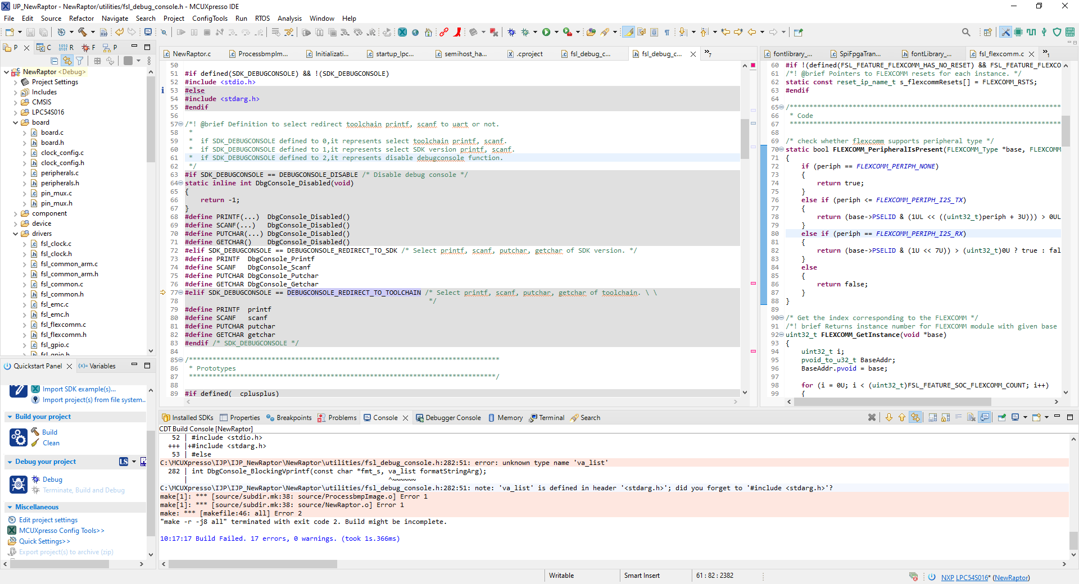Collapse the drivers folder in the project tree
1079x584 pixels.
coord(16,234)
